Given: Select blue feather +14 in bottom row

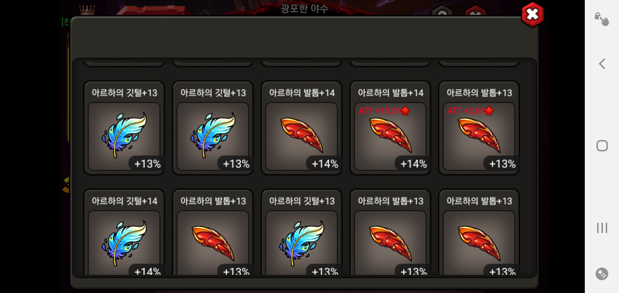Looking at the screenshot, I should tap(124, 232).
